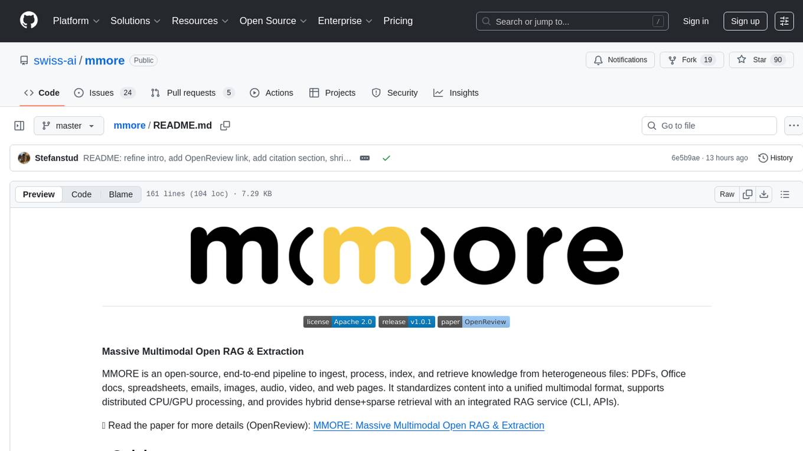Download the raw file
The width and height of the screenshot is (803, 451).
tap(763, 194)
